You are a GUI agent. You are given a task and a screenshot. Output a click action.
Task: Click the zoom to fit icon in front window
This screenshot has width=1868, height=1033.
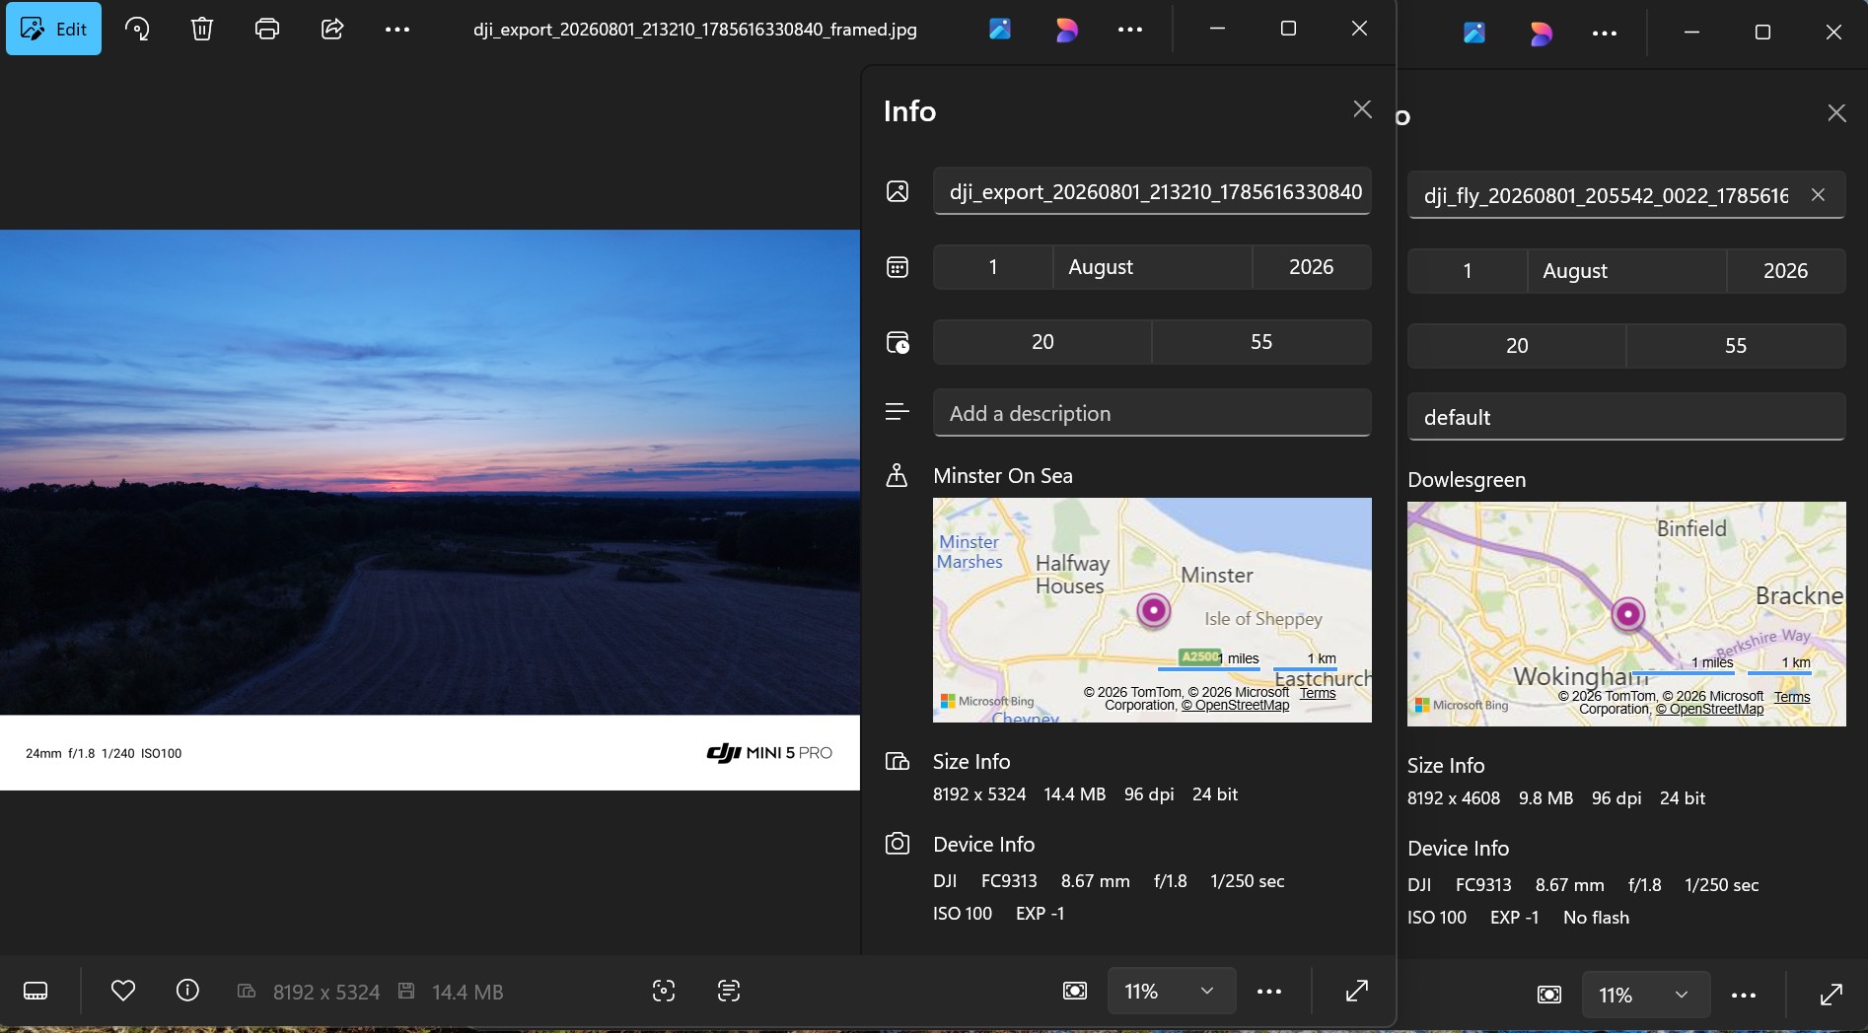(1075, 991)
